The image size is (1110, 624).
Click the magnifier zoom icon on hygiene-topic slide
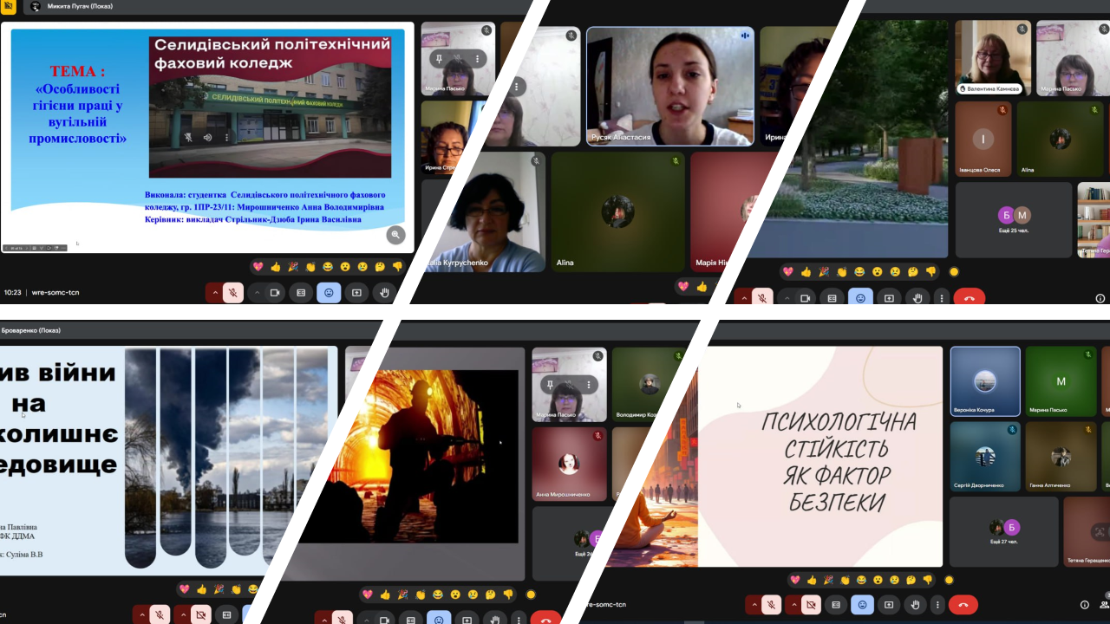pyautogui.click(x=396, y=234)
